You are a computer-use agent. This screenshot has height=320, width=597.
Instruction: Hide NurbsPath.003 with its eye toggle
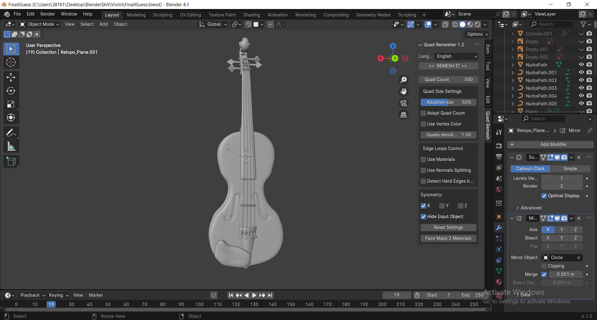(581, 88)
